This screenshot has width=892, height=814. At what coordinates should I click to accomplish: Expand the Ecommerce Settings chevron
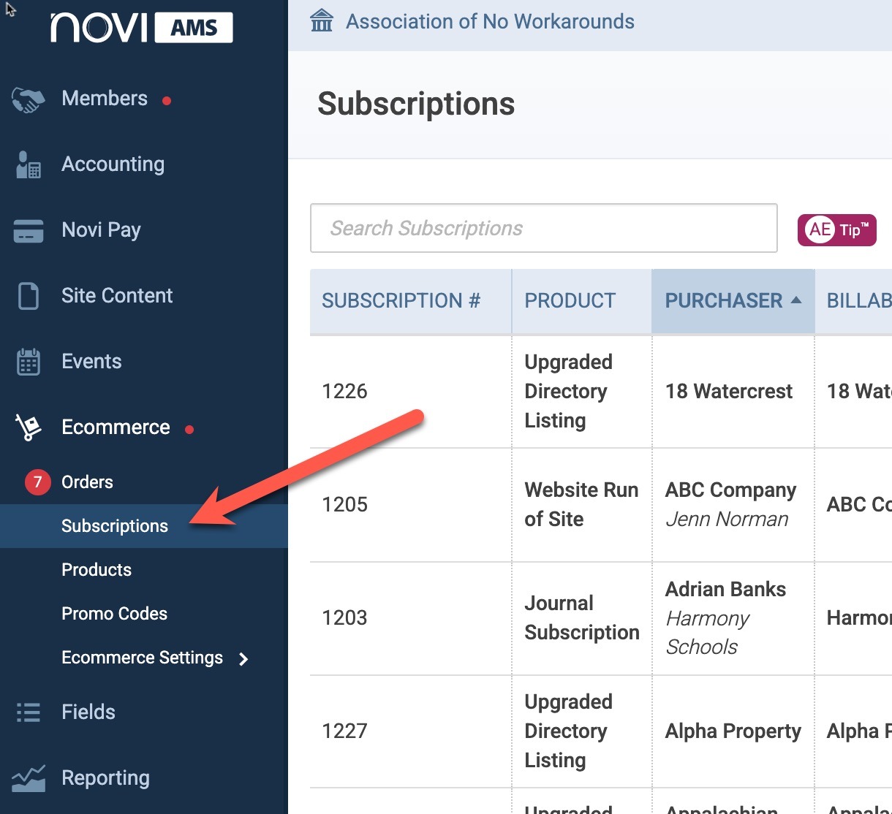[x=243, y=659]
